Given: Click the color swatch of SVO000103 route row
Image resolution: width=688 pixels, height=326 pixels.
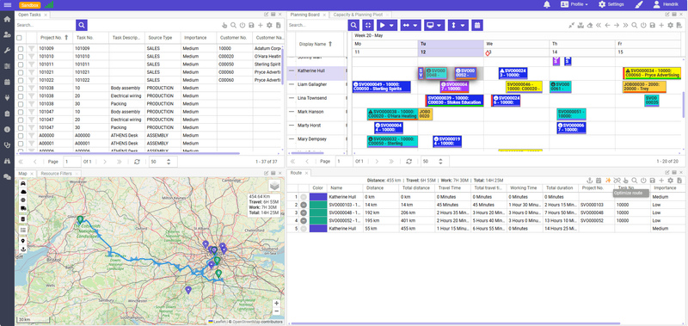Looking at the screenshot, I should (x=318, y=205).
